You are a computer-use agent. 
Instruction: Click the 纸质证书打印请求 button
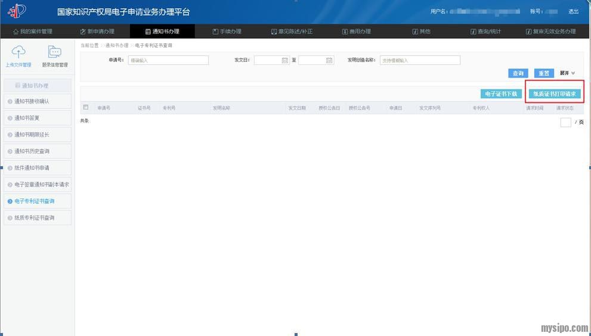(x=554, y=94)
